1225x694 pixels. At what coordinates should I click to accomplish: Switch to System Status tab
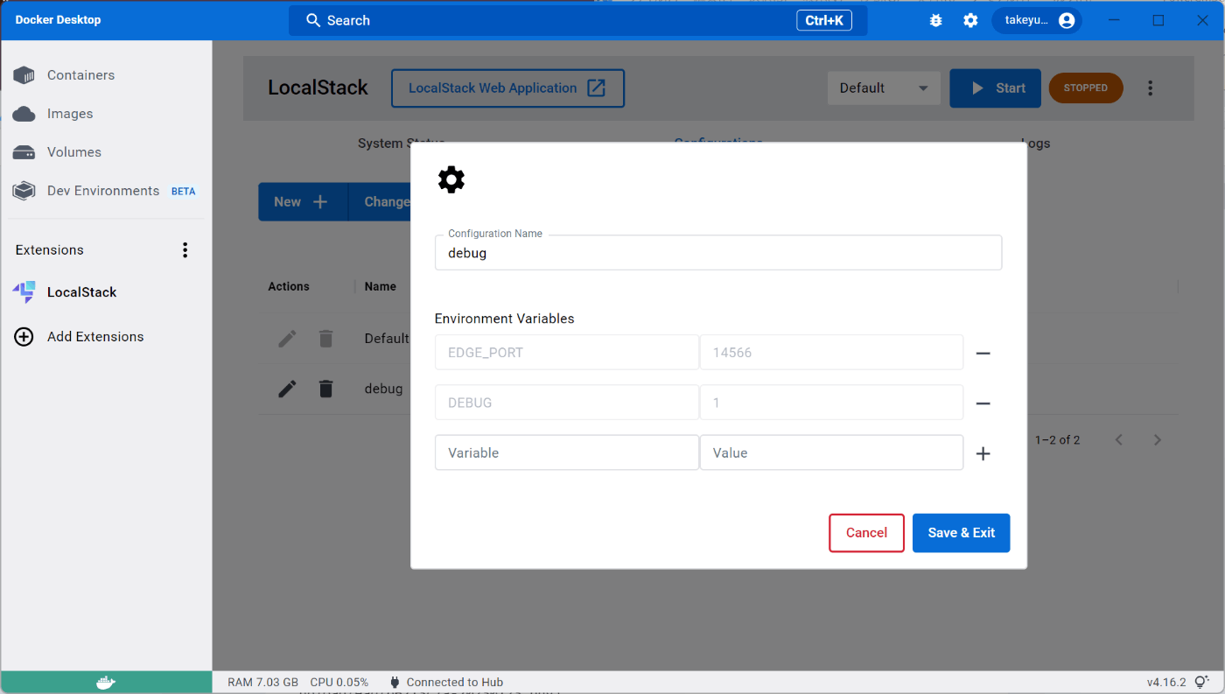402,143
